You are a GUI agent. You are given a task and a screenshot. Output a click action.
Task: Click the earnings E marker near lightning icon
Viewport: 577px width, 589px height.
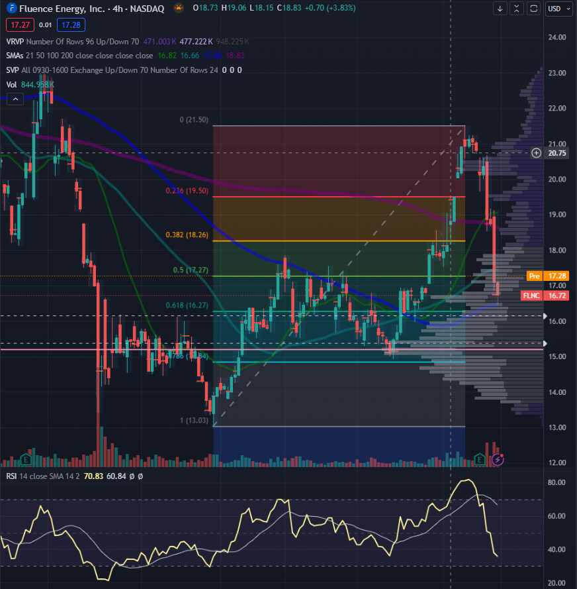pyautogui.click(x=480, y=459)
